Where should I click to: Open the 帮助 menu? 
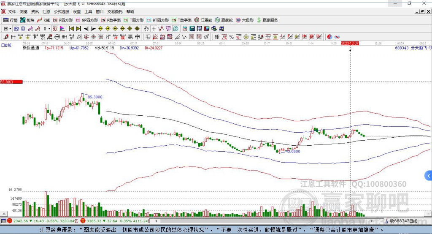(130, 11)
